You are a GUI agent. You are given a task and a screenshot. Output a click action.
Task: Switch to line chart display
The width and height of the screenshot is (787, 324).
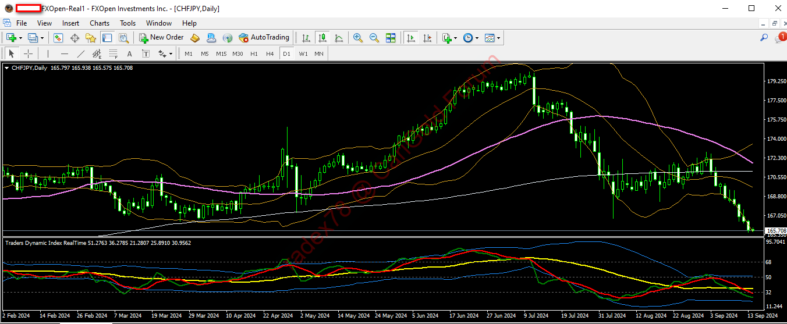click(x=339, y=38)
